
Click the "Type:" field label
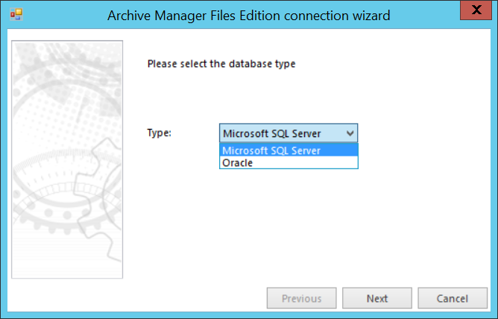(160, 133)
